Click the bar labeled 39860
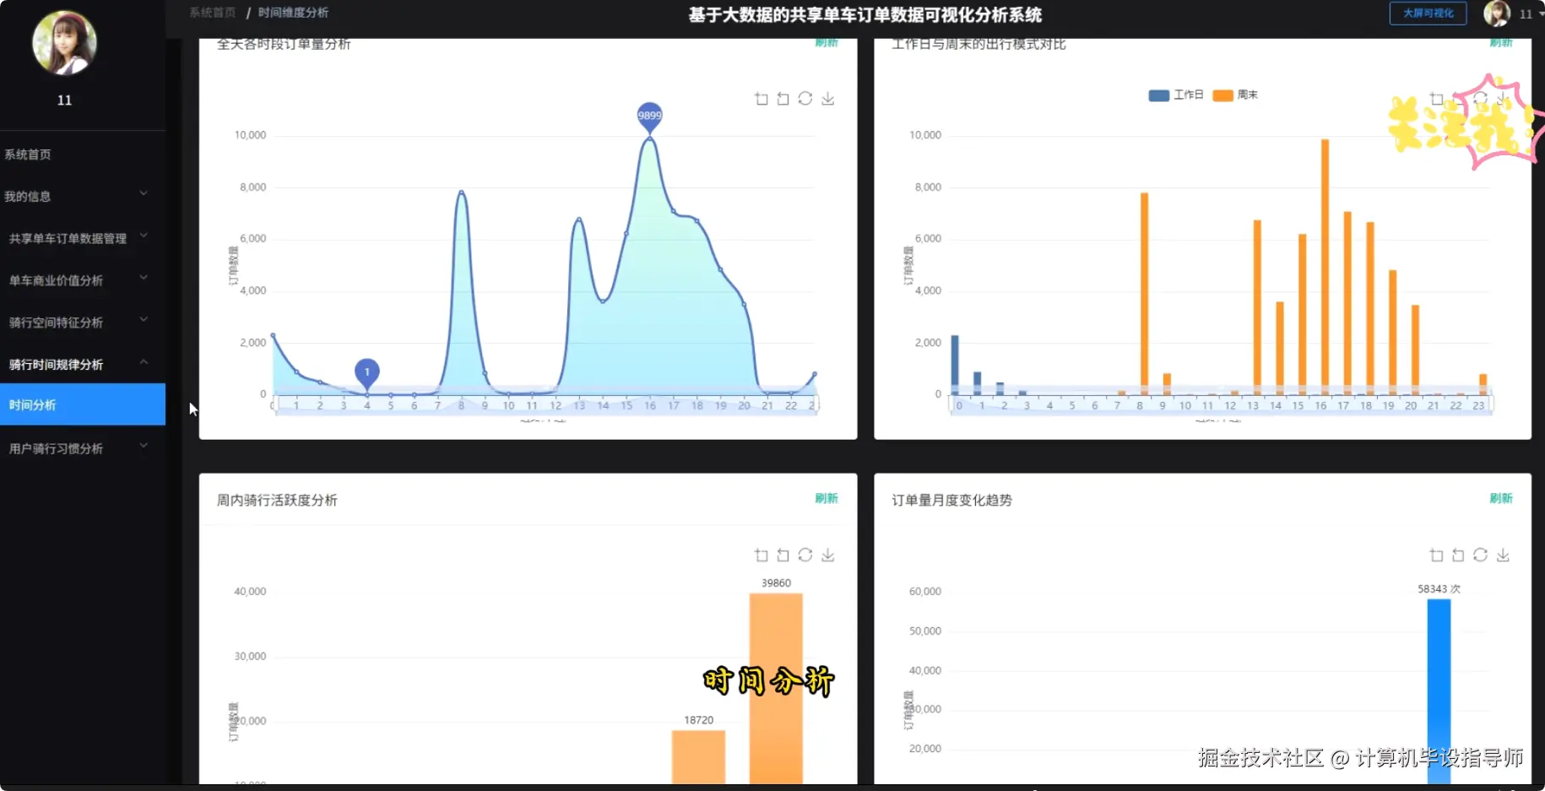This screenshot has height=791, width=1545. tap(776, 688)
